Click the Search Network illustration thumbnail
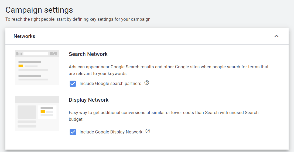Screen dimensions: 294x152 coord(37,68)
